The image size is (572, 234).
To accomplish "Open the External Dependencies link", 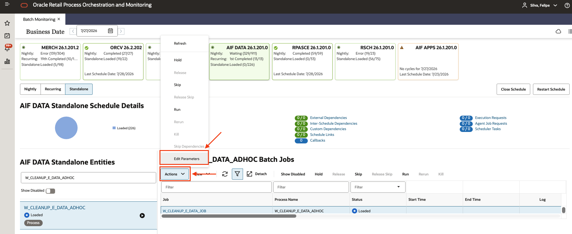I will tap(328, 118).
